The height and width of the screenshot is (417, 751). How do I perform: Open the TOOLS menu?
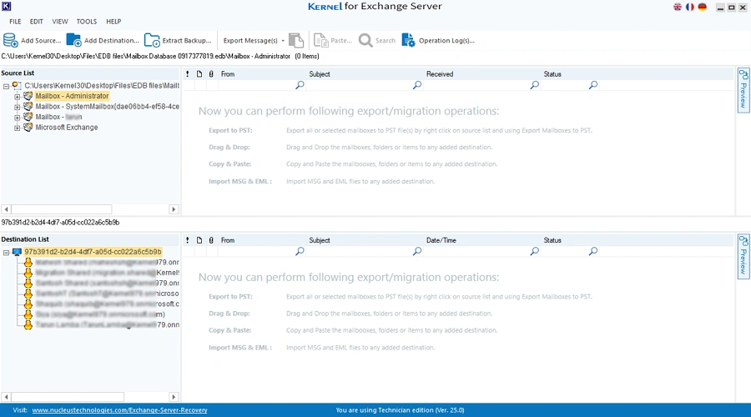[x=86, y=21]
